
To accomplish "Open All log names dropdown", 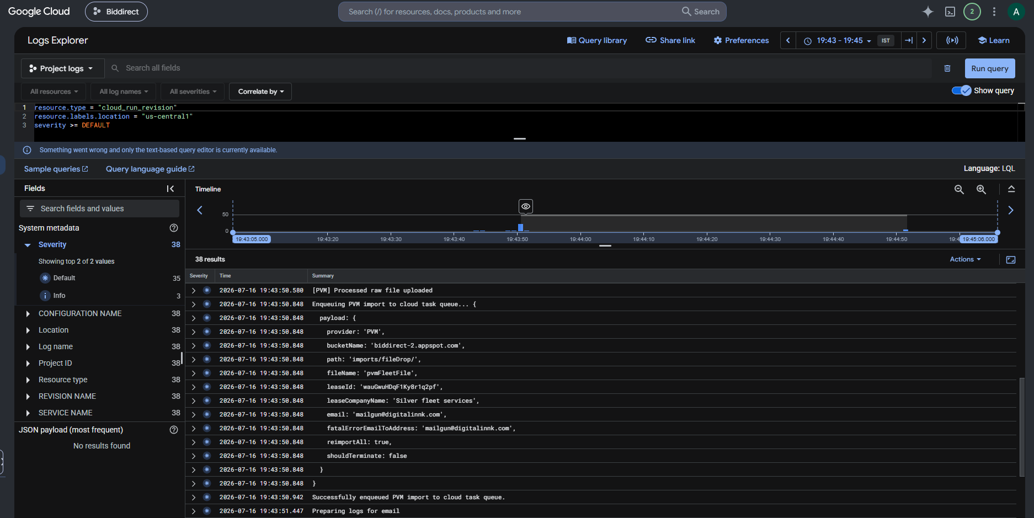I will click(124, 92).
